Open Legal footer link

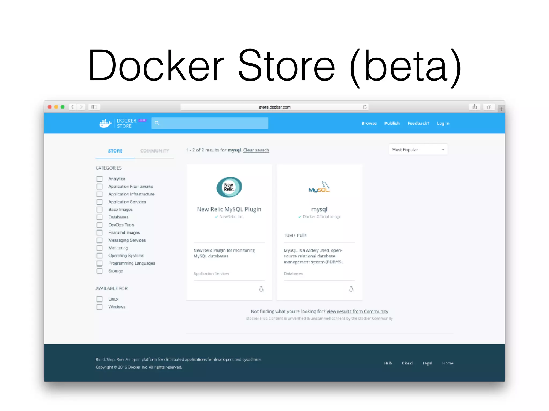pos(427,363)
